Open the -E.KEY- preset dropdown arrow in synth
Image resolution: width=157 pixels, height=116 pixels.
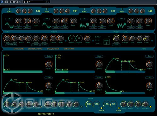[x=109, y=37]
